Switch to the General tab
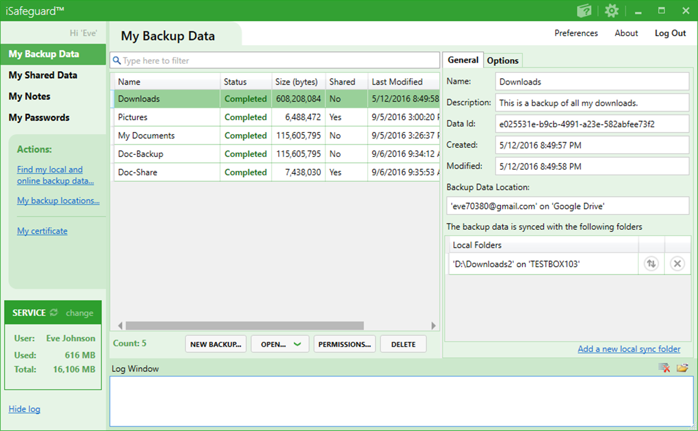Viewport: 698px width, 431px height. click(x=463, y=60)
